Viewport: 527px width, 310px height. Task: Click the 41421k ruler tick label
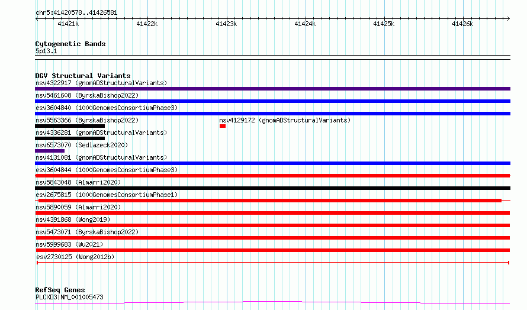click(68, 24)
